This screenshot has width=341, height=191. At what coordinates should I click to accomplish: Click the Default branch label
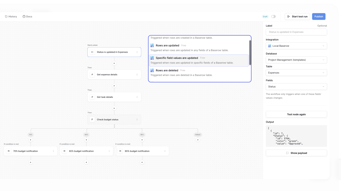tap(198, 135)
